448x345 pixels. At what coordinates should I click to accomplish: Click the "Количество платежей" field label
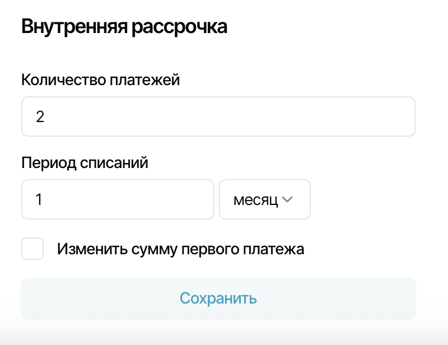[x=100, y=80]
